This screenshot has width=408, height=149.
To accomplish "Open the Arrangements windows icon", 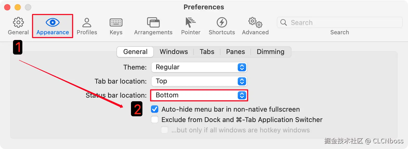I will pos(153,23).
